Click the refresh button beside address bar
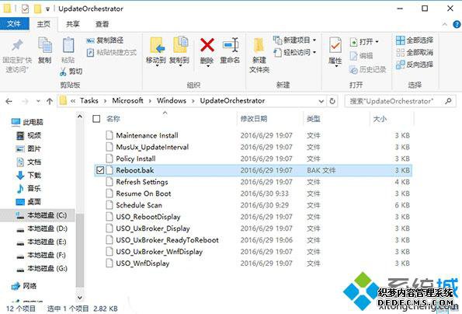This screenshot has height=314, width=462. pyautogui.click(x=332, y=101)
